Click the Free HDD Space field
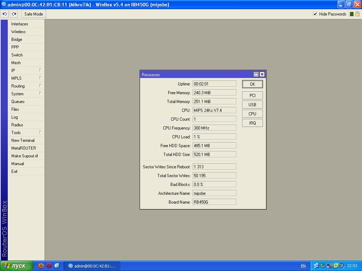The width and height of the screenshot is (362, 271). pyautogui.click(x=215, y=146)
